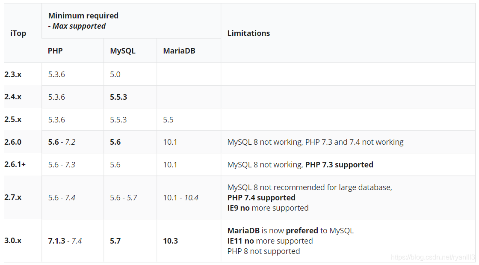The image size is (479, 265).
Task: Click the Minimum required header cell
Action: click(x=83, y=16)
